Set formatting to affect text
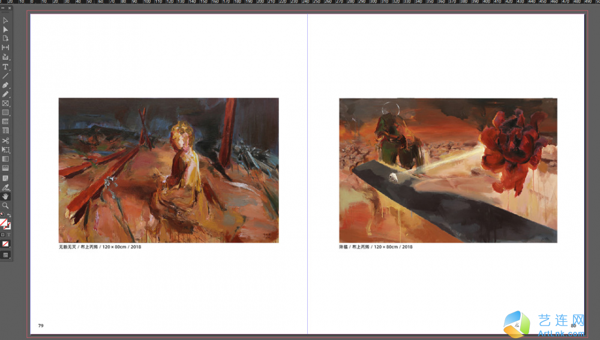600x340 pixels. pos(9,235)
